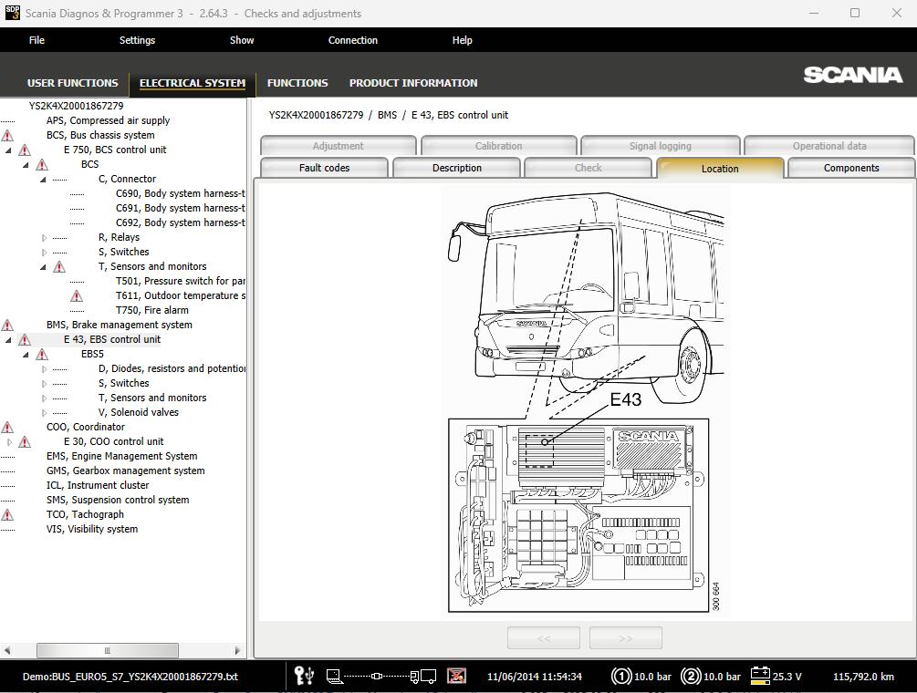This screenshot has width=917, height=693.
Task: Select C690, Body system harness tree item
Action: (180, 193)
